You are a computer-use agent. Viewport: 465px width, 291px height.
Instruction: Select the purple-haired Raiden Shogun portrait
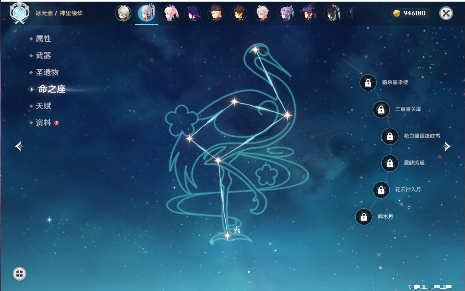point(193,13)
